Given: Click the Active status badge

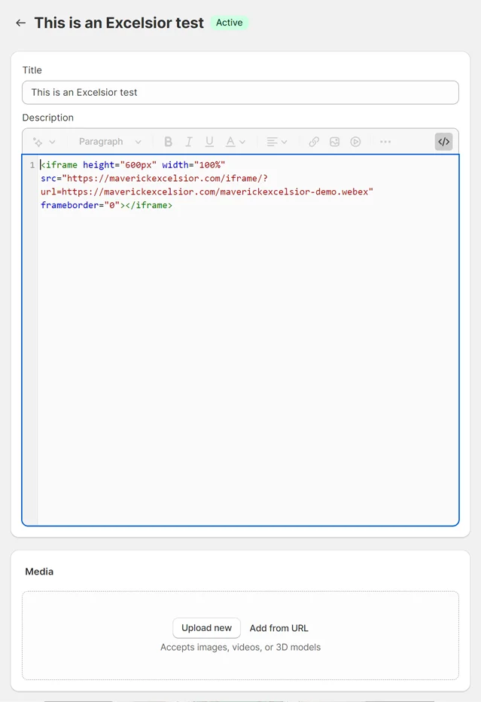Looking at the screenshot, I should pyautogui.click(x=230, y=23).
